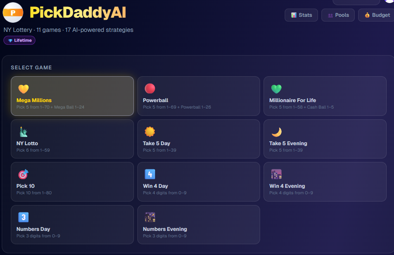Screen dimensions: 394x255
Task: Choose the Millionaire For Life game card
Action: [x=325, y=96]
